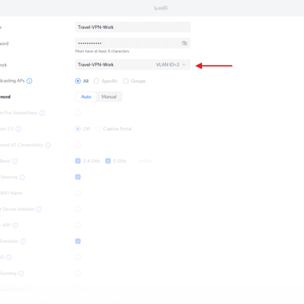Enable the UAPSD checkbox
Image resolution: width=304 pixels, height=304 pixels.
(x=78, y=257)
